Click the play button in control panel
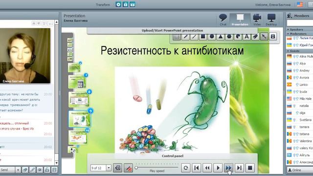313x176 pixels. (x=218, y=168)
